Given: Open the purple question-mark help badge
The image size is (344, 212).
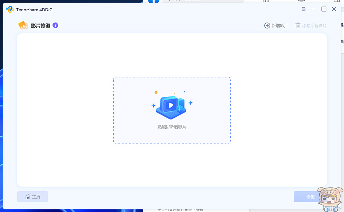Looking at the screenshot, I should click(56, 25).
